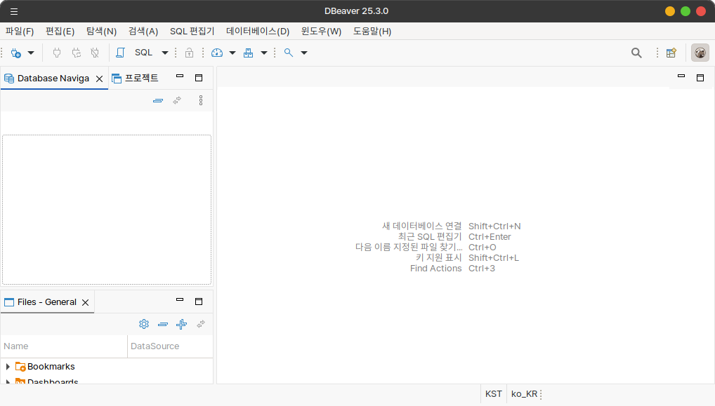This screenshot has height=406, width=715.
Task: Click the database tools network icon
Action: tap(248, 53)
